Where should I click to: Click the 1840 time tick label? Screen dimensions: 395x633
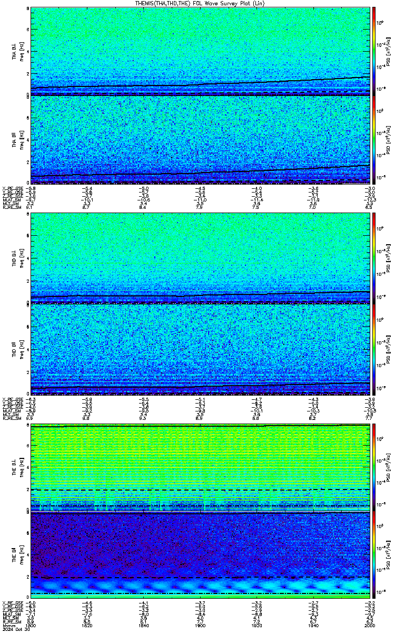click(x=144, y=626)
